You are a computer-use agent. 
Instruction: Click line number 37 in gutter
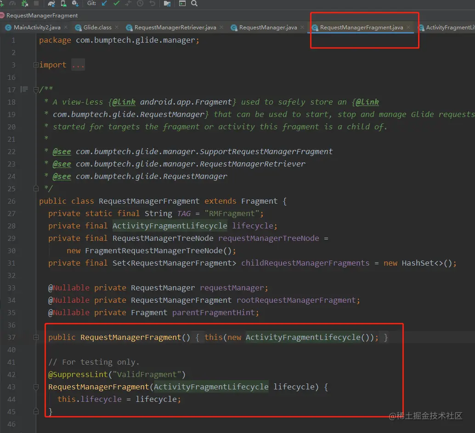pos(11,338)
